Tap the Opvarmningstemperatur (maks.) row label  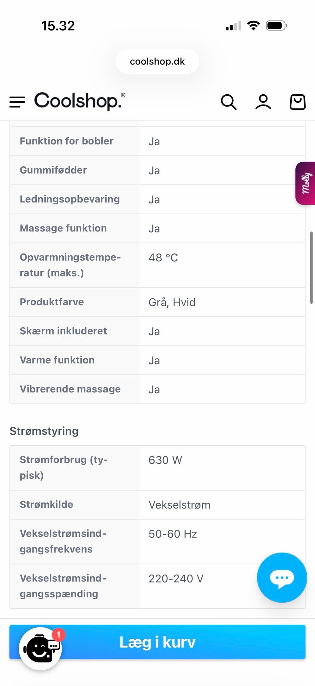click(x=70, y=265)
